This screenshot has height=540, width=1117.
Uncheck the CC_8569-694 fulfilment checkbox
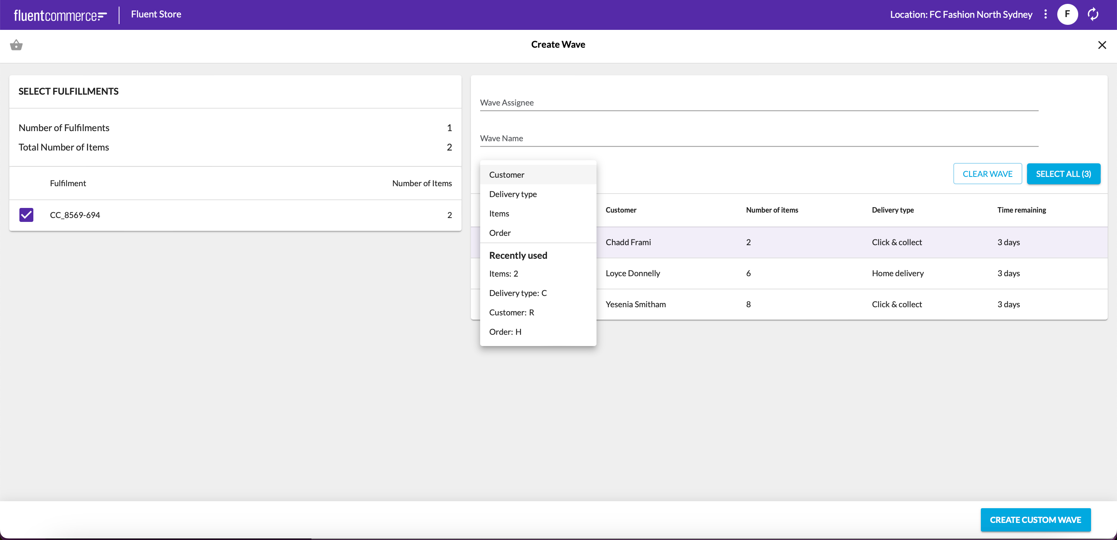(26, 215)
